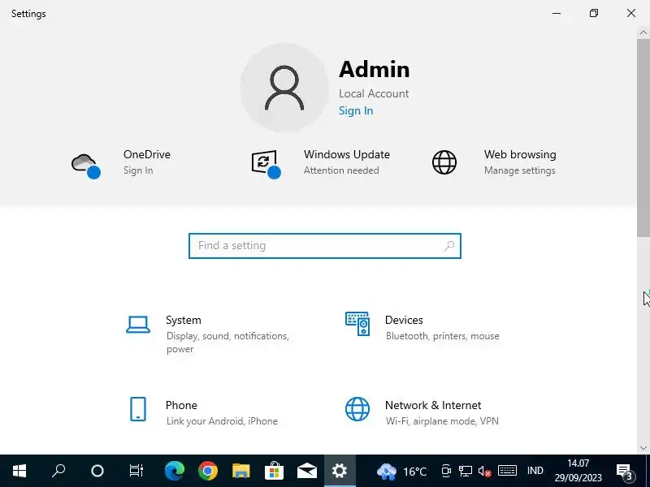Open File Explorer from taskbar
The height and width of the screenshot is (487, 650).
pyautogui.click(x=240, y=471)
